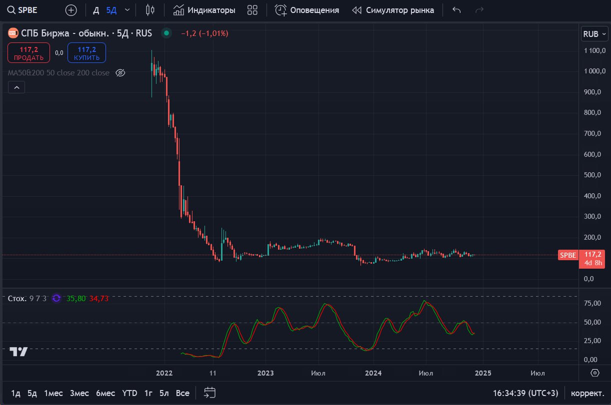
Task: Select the 5Д interval button
Action: coord(111,10)
